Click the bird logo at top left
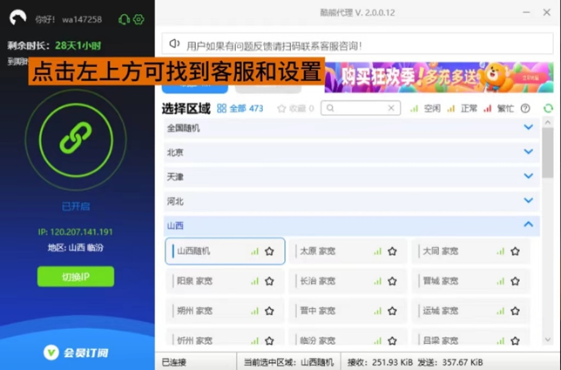561x370 pixels. tap(17, 18)
